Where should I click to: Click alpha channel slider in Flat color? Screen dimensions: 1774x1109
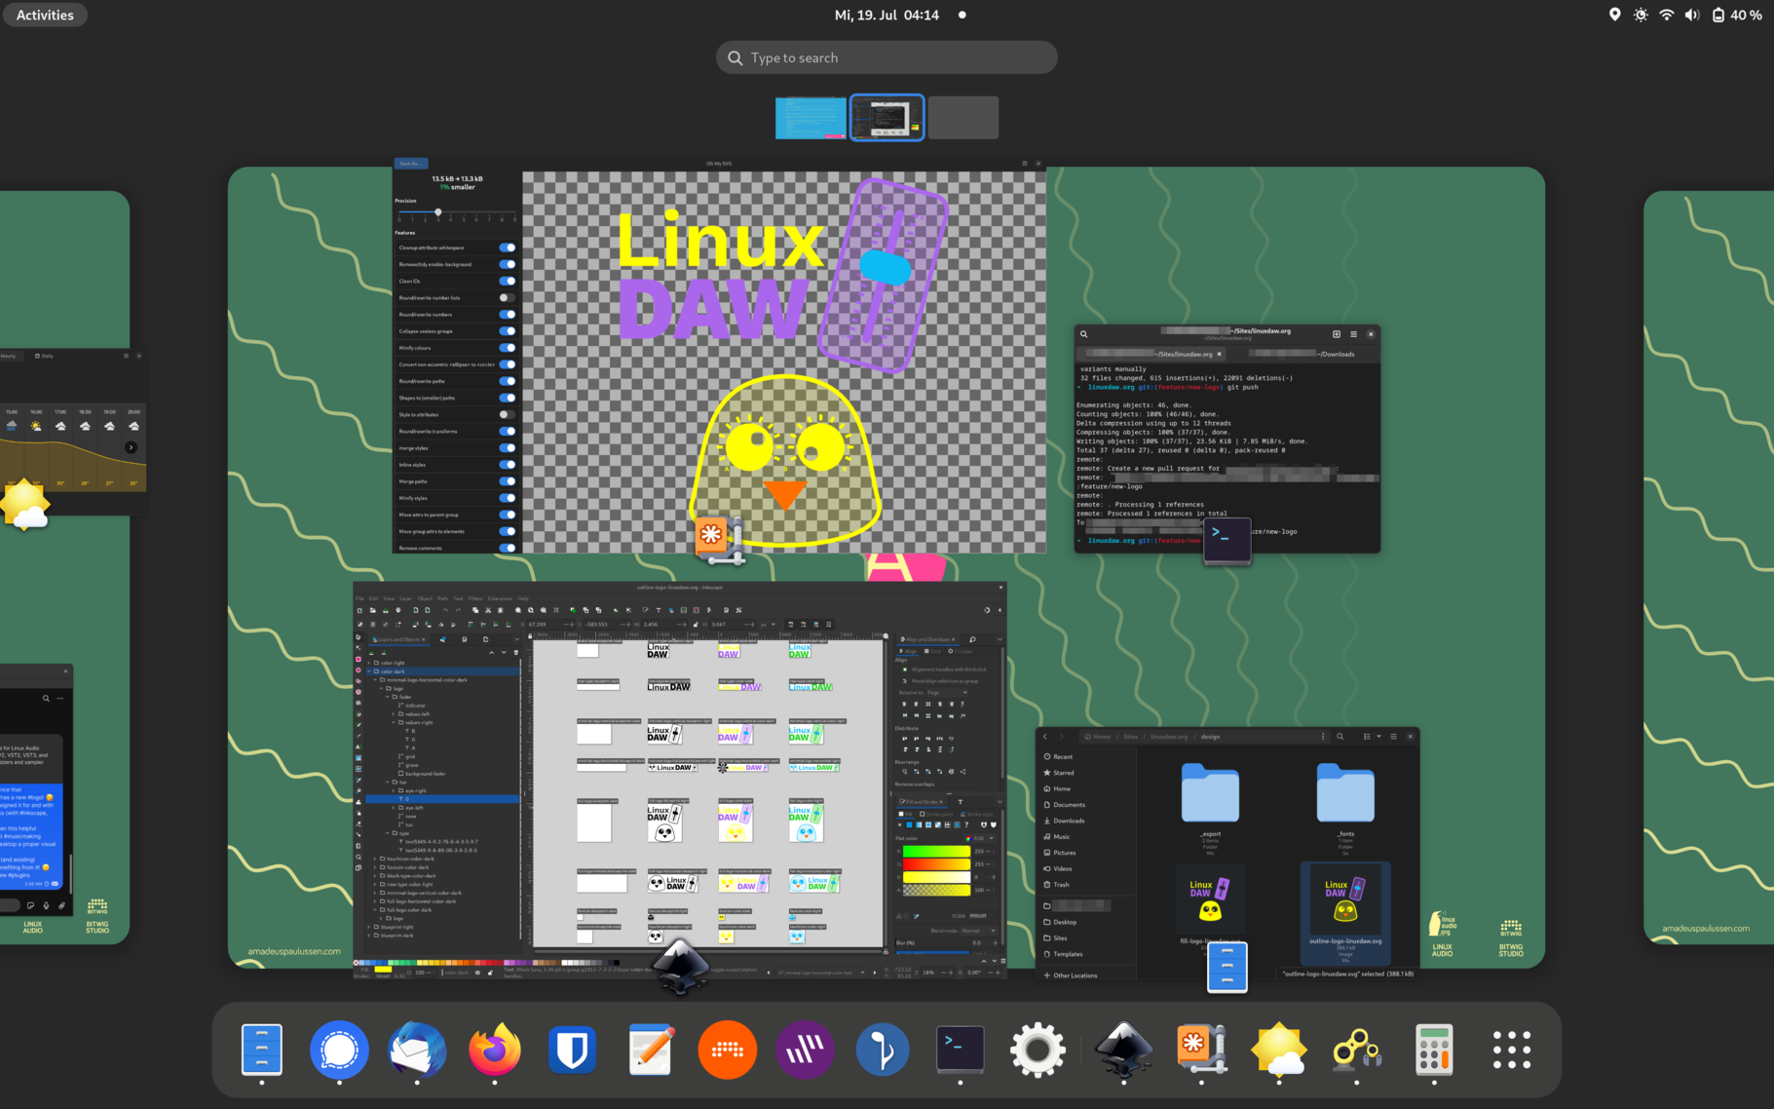coord(935,890)
